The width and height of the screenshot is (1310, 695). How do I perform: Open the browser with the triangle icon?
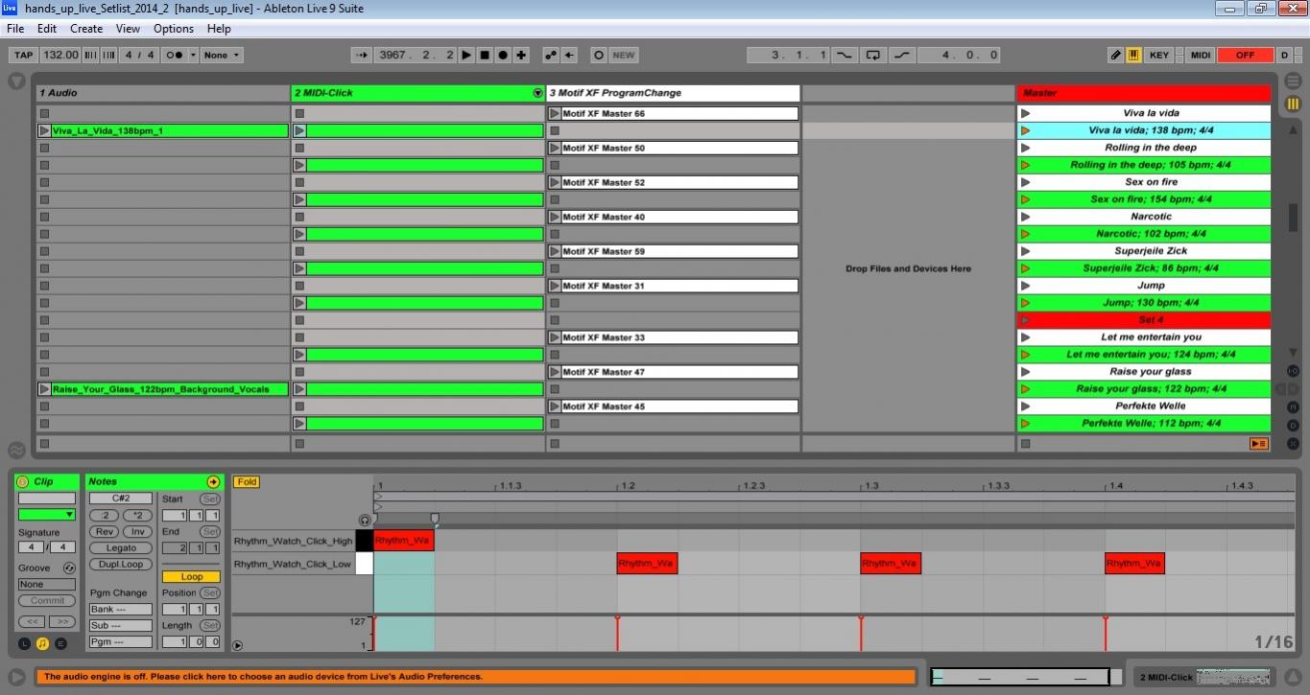coord(16,81)
